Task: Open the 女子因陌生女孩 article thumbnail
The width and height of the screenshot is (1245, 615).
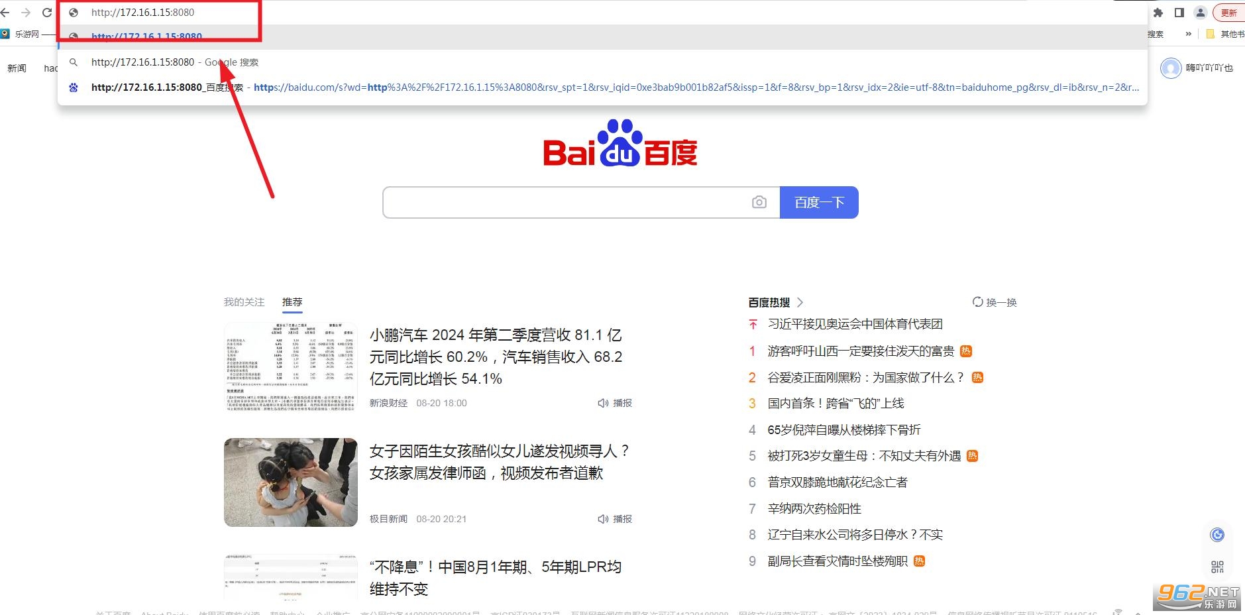Action: 291,482
